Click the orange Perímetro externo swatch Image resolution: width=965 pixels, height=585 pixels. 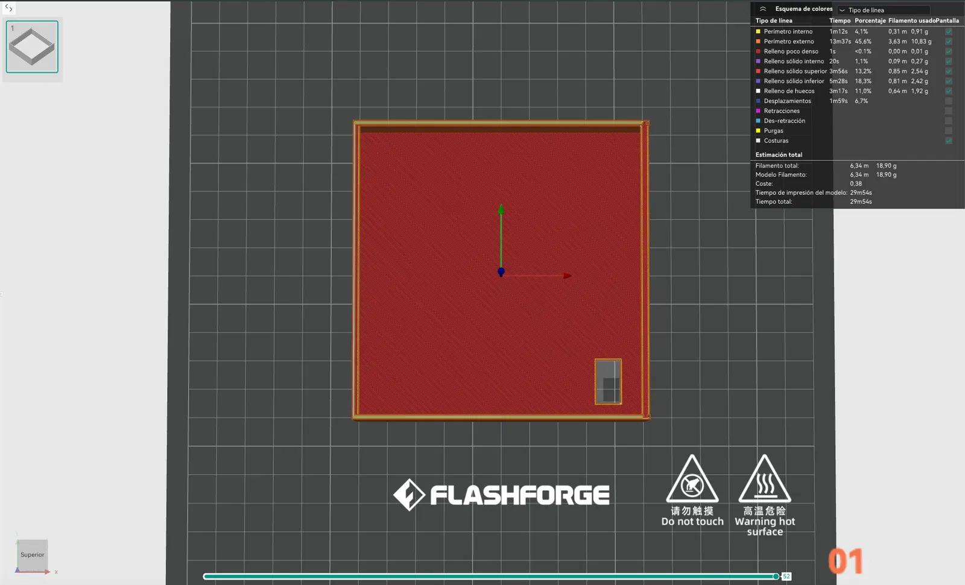click(758, 42)
